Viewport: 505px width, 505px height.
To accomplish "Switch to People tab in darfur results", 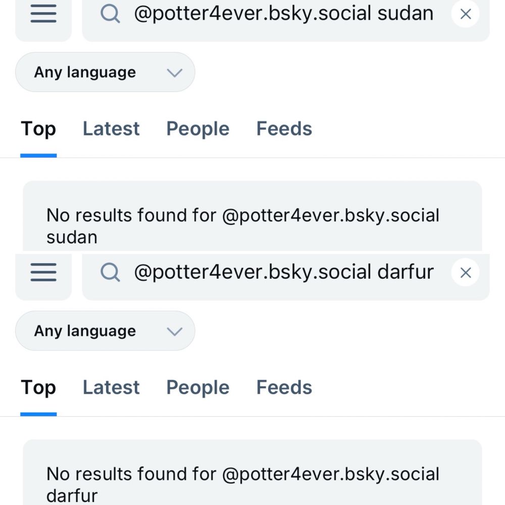I will [198, 387].
